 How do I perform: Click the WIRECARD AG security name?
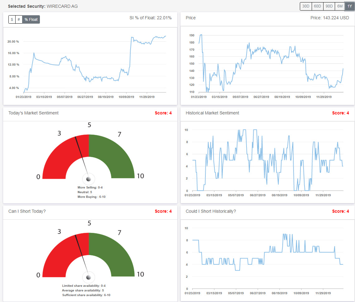coord(62,6)
